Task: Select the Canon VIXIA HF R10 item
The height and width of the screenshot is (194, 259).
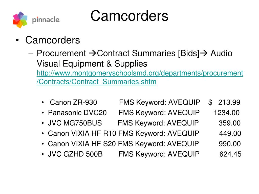Action: (82, 133)
